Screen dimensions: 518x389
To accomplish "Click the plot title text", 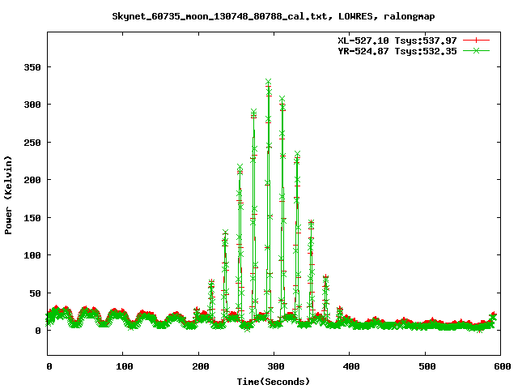I will click(x=274, y=16).
